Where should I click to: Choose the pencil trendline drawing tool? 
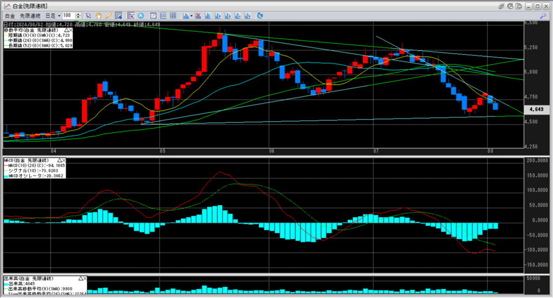(109, 16)
